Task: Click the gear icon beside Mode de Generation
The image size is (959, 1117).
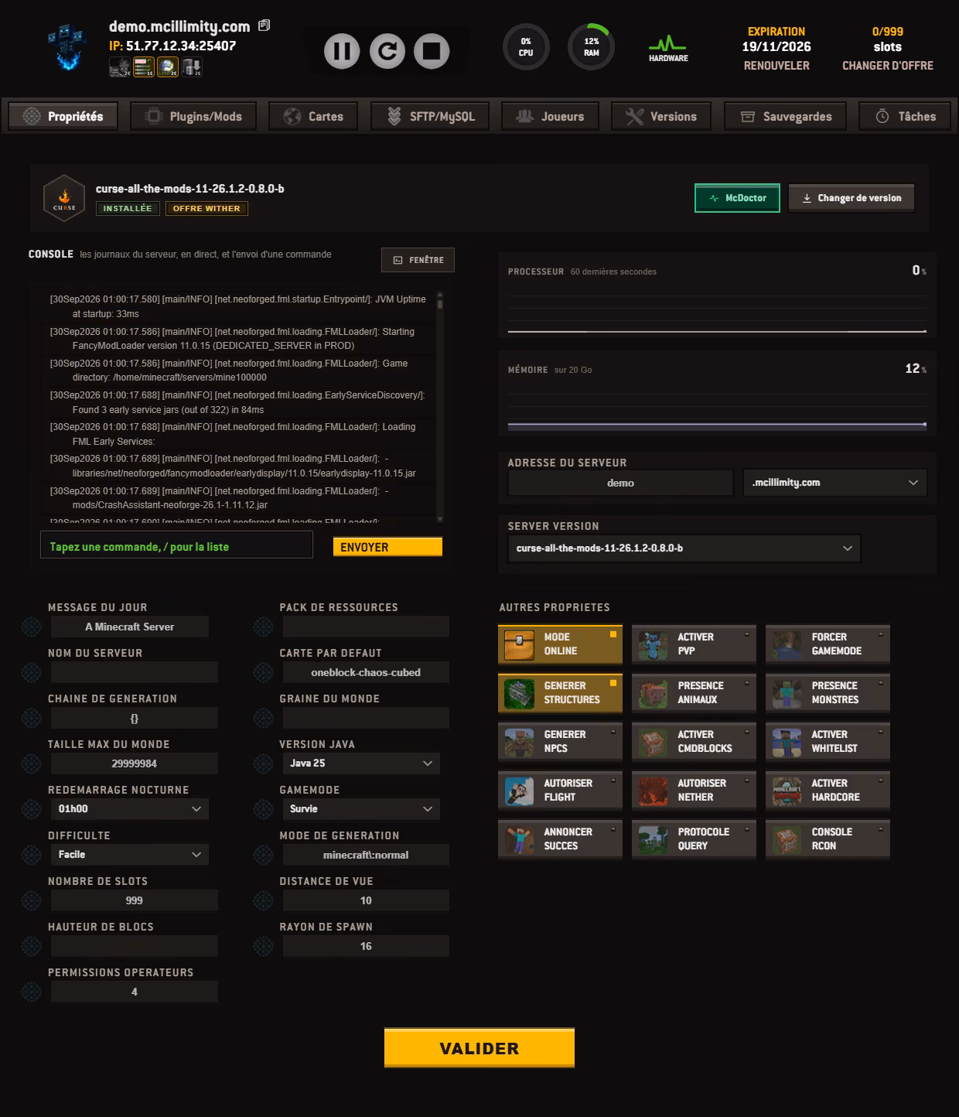Action: (x=263, y=855)
